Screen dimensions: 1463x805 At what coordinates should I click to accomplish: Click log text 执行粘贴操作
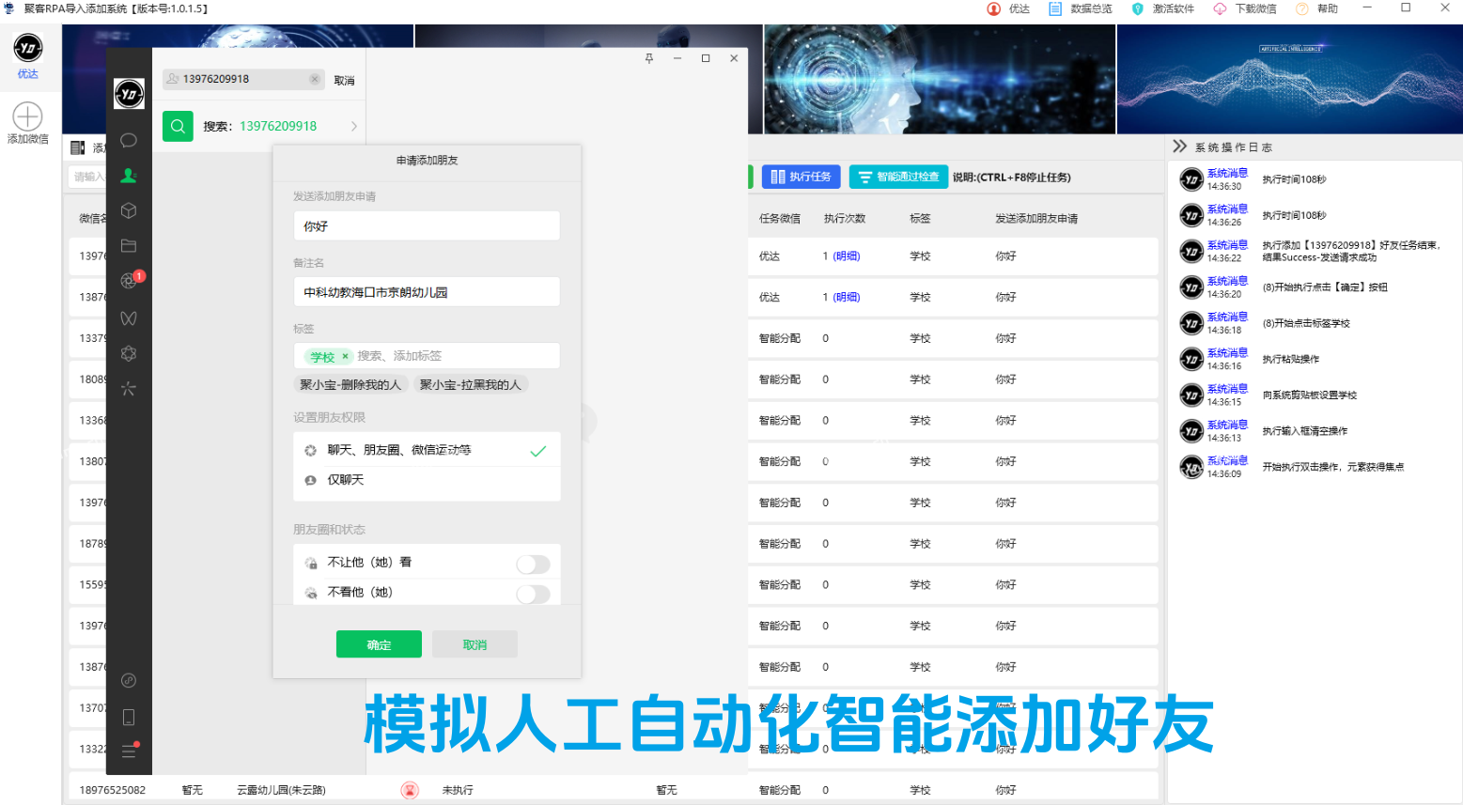(1290, 359)
